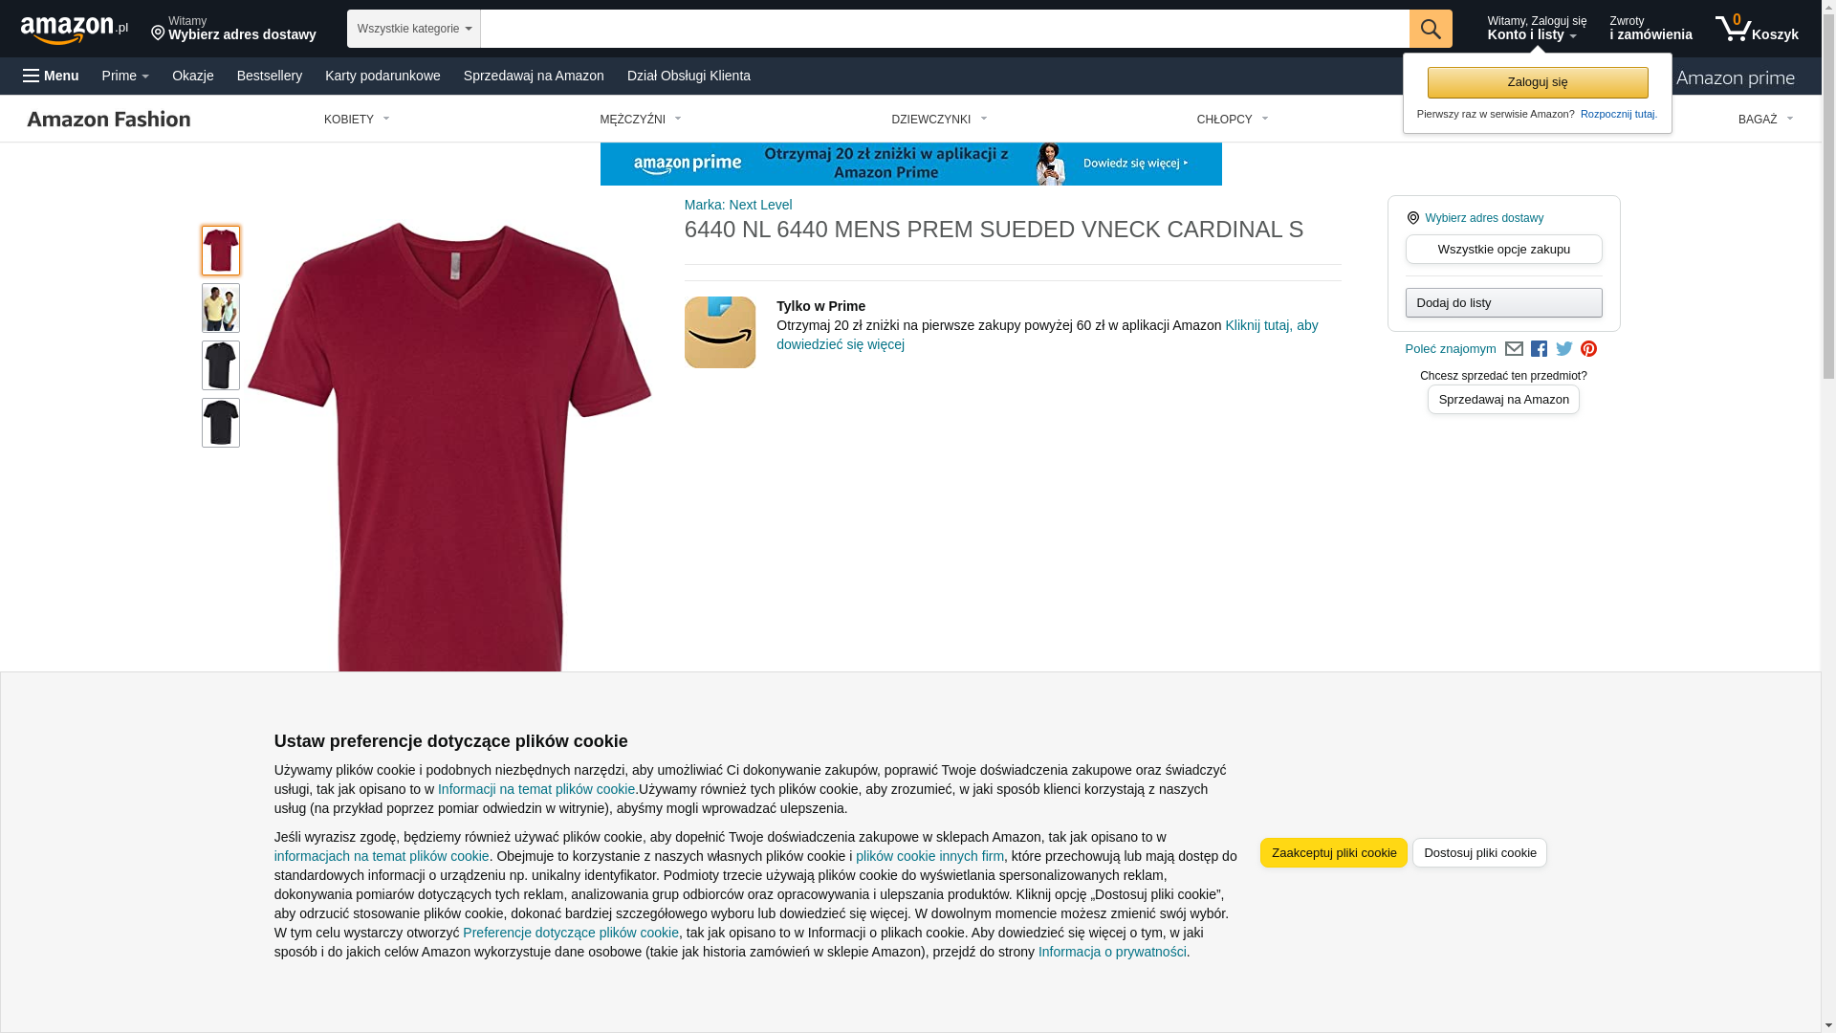Open the hamburger Menu icon
The image size is (1836, 1033).
[x=51, y=76]
